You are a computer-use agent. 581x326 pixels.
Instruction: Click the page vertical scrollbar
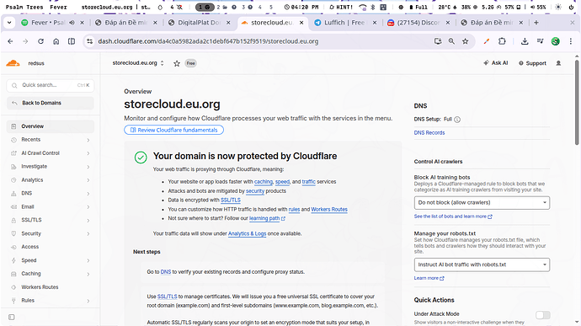(x=577, y=103)
